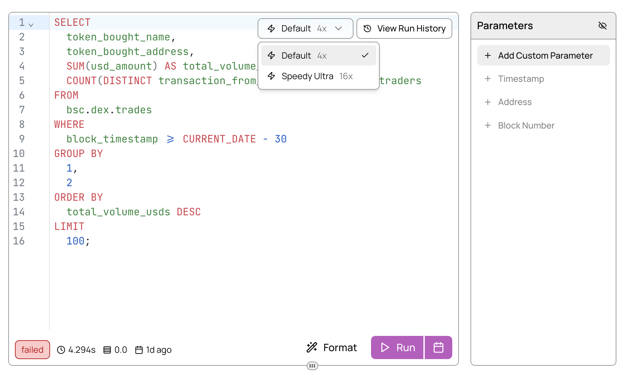Click on token_bought_name in line 2
This screenshot has height=373, width=626.
click(118, 37)
